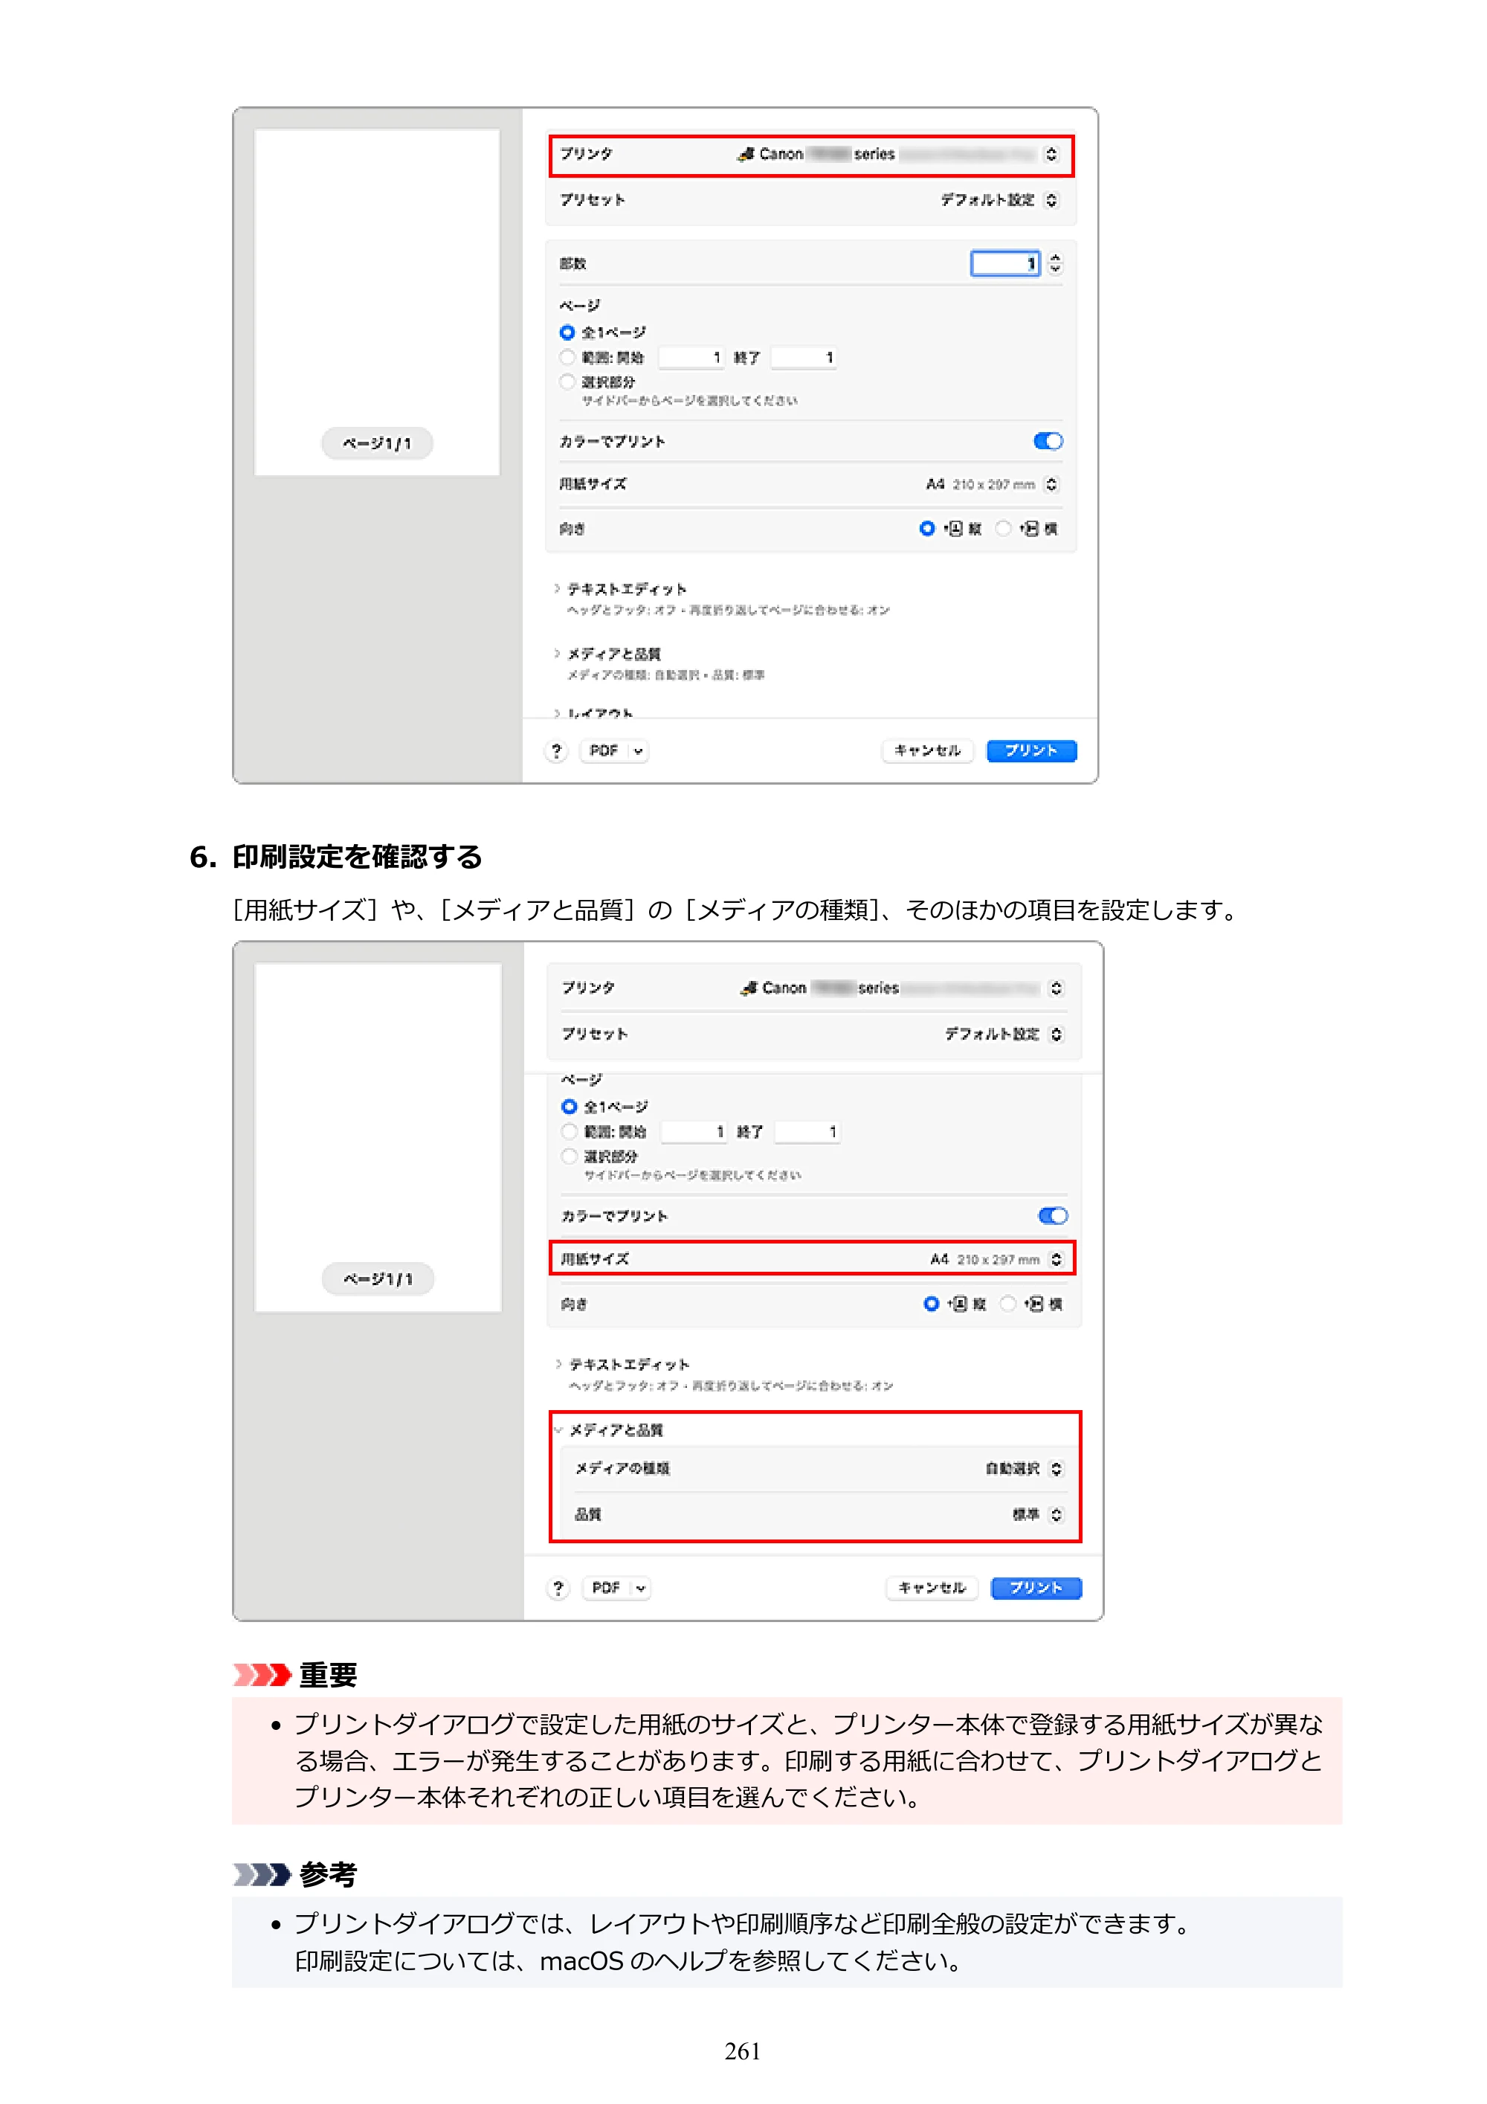Click the blue print button in the upper dialog
The image size is (1487, 2104).
click(x=1032, y=751)
